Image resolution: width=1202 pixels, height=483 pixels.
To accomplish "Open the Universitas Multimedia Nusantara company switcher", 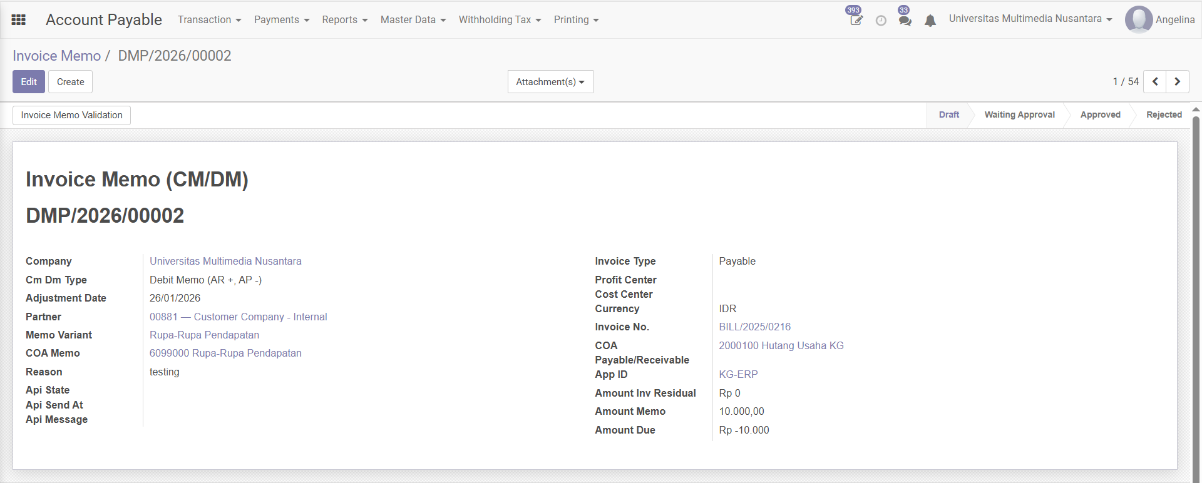I will click(x=1030, y=19).
